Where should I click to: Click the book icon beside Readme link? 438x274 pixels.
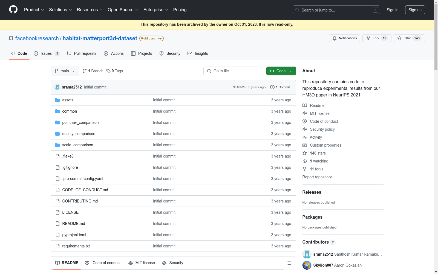coord(305,105)
